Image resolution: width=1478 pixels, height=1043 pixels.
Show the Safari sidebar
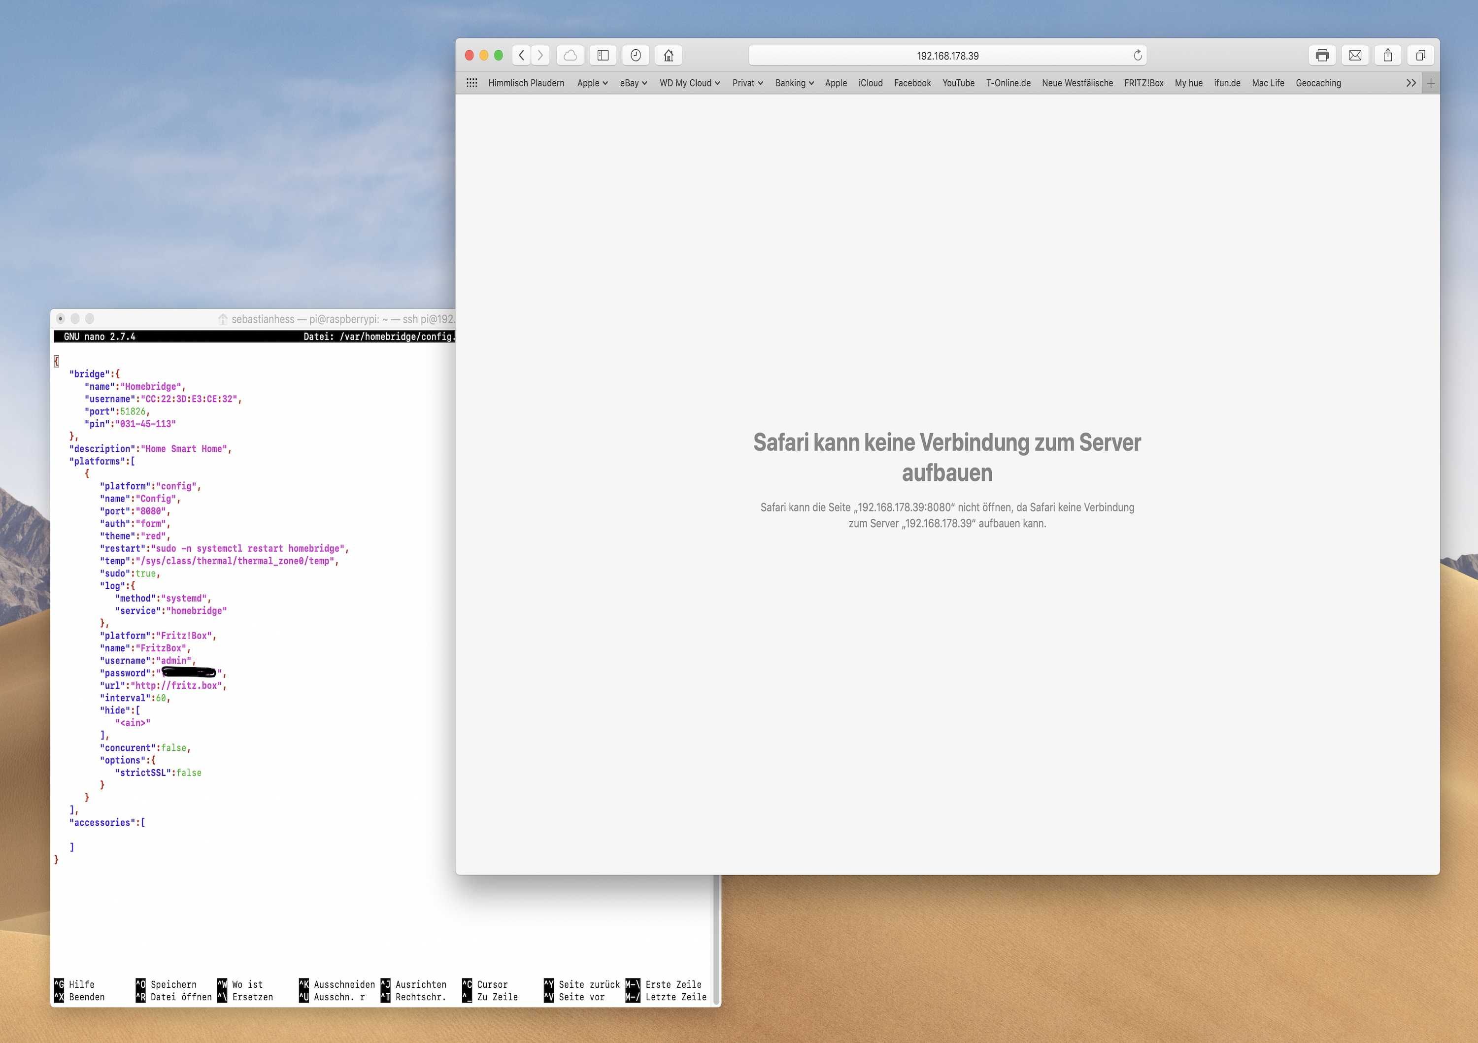tap(603, 55)
